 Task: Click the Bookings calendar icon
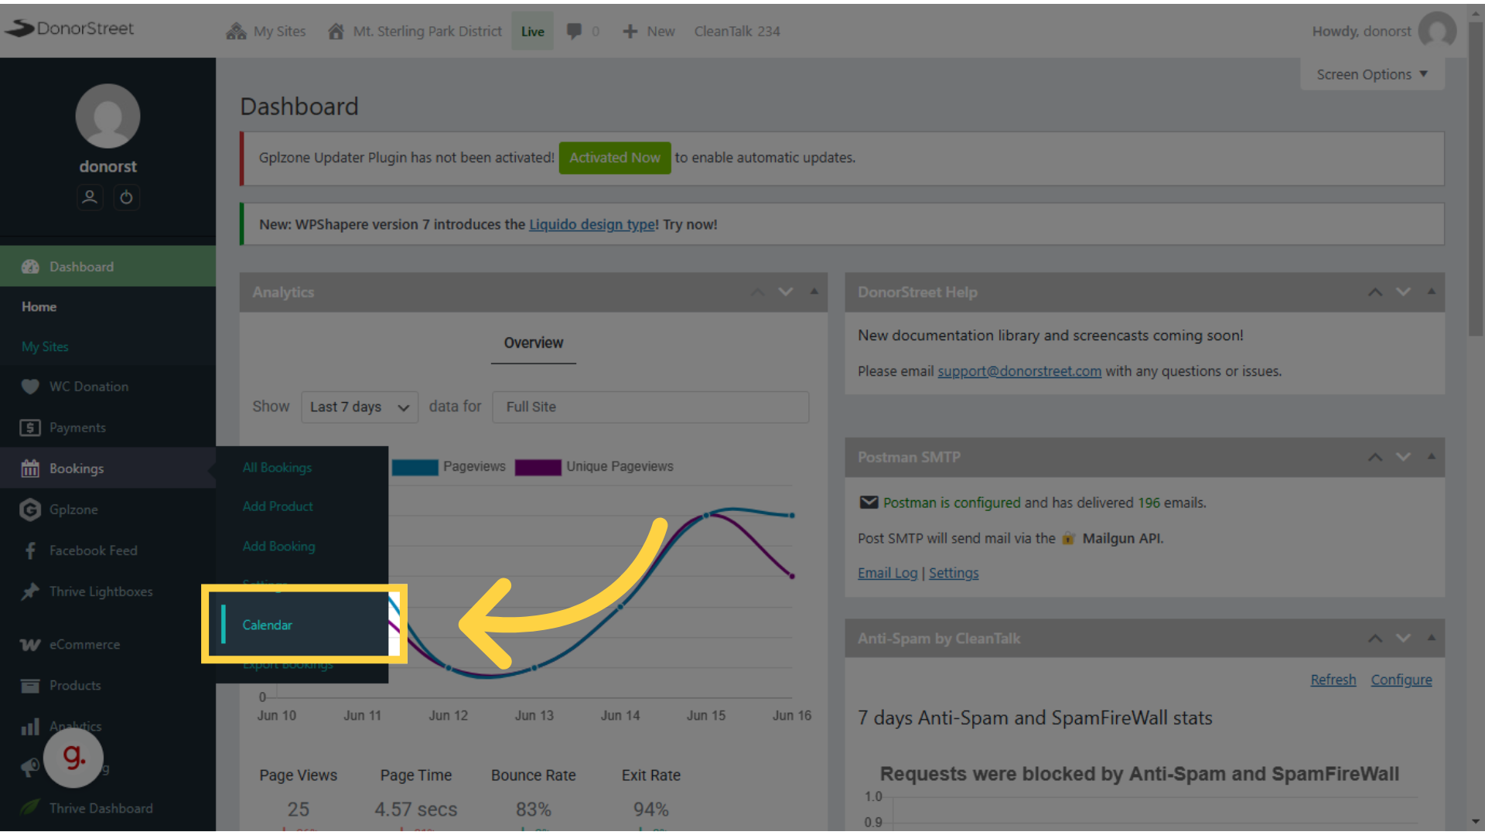click(x=30, y=469)
